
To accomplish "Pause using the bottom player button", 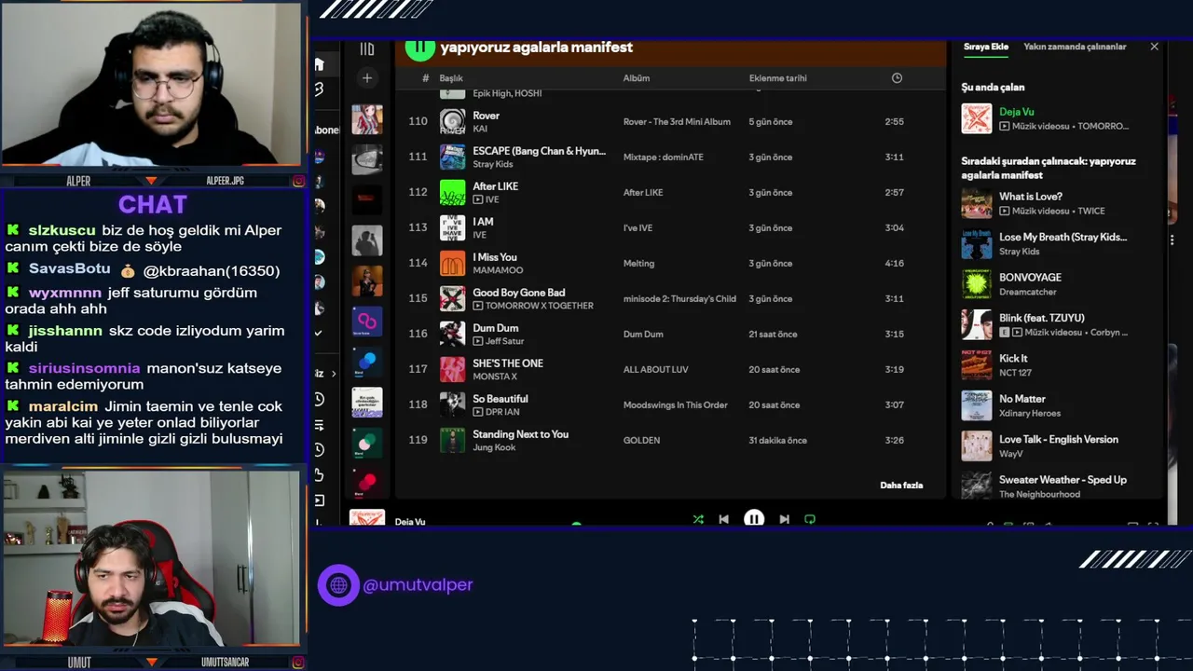I will coord(754,519).
